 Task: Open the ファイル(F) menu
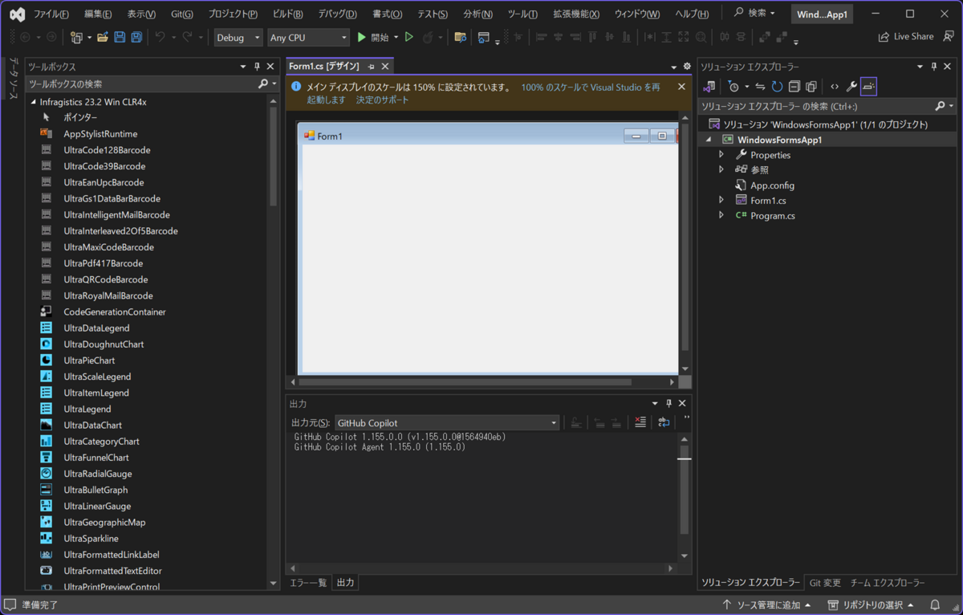pos(51,14)
